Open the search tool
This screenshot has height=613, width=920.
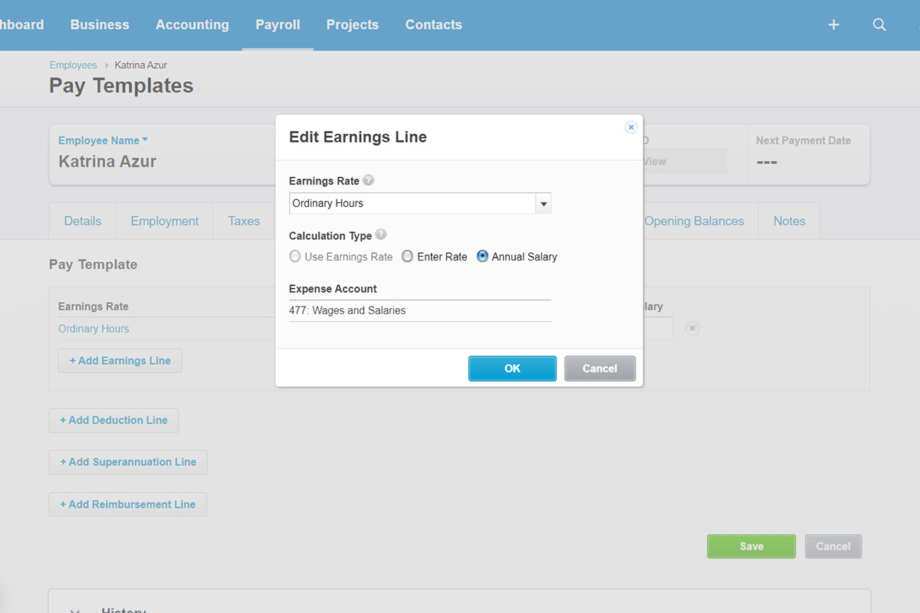click(879, 25)
